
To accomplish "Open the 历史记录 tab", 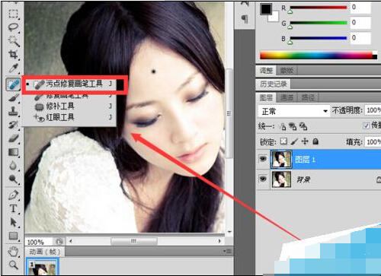I will pyautogui.click(x=274, y=84).
